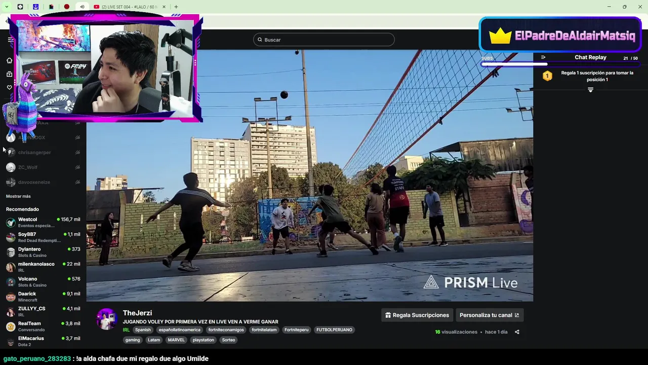Image resolution: width=648 pixels, height=365 pixels.
Task: Select the Sorteo tag
Action: [x=228, y=340]
